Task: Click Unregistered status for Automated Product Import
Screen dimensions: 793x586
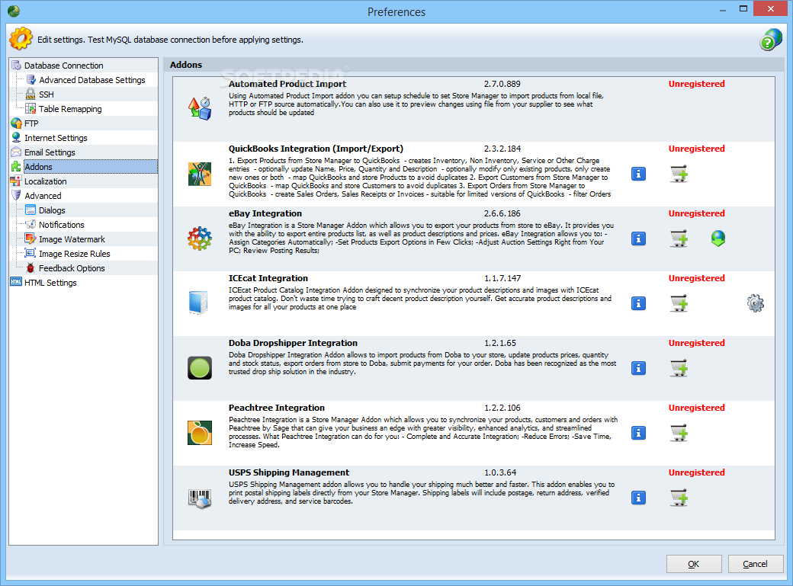Action: coord(696,84)
